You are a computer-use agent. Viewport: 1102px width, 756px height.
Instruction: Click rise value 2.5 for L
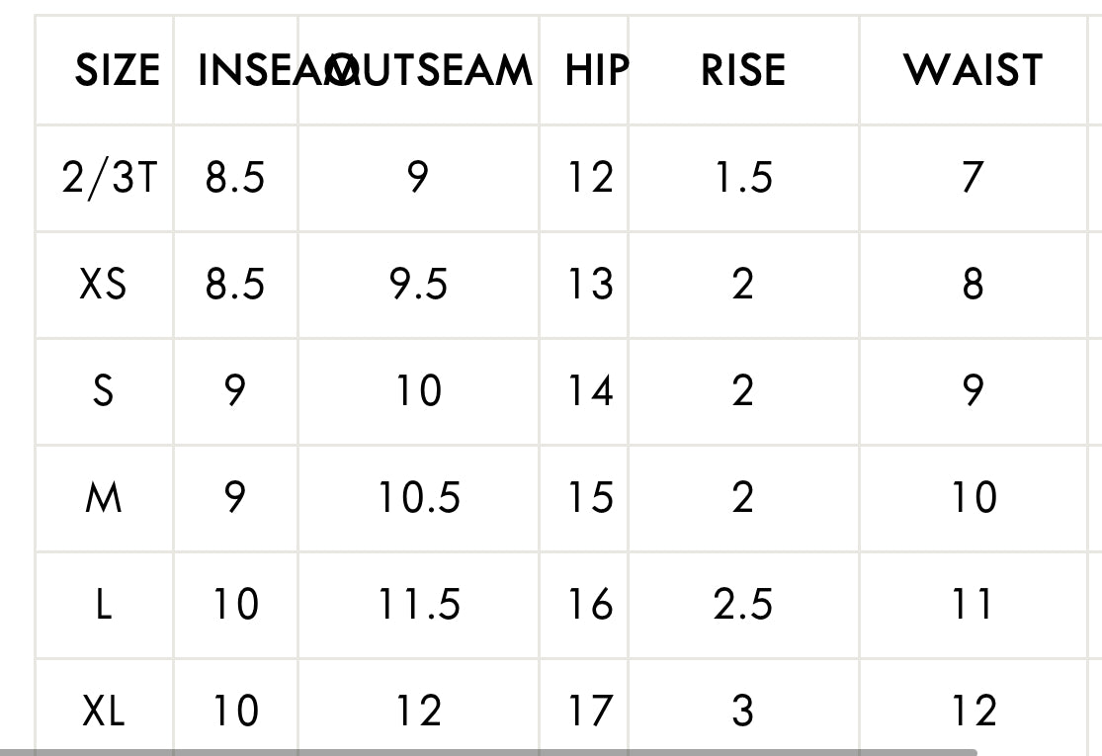(742, 605)
